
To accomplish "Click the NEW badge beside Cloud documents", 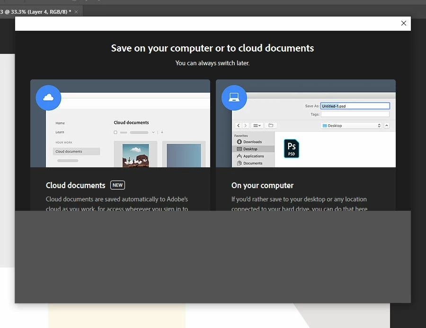I will (117, 185).
